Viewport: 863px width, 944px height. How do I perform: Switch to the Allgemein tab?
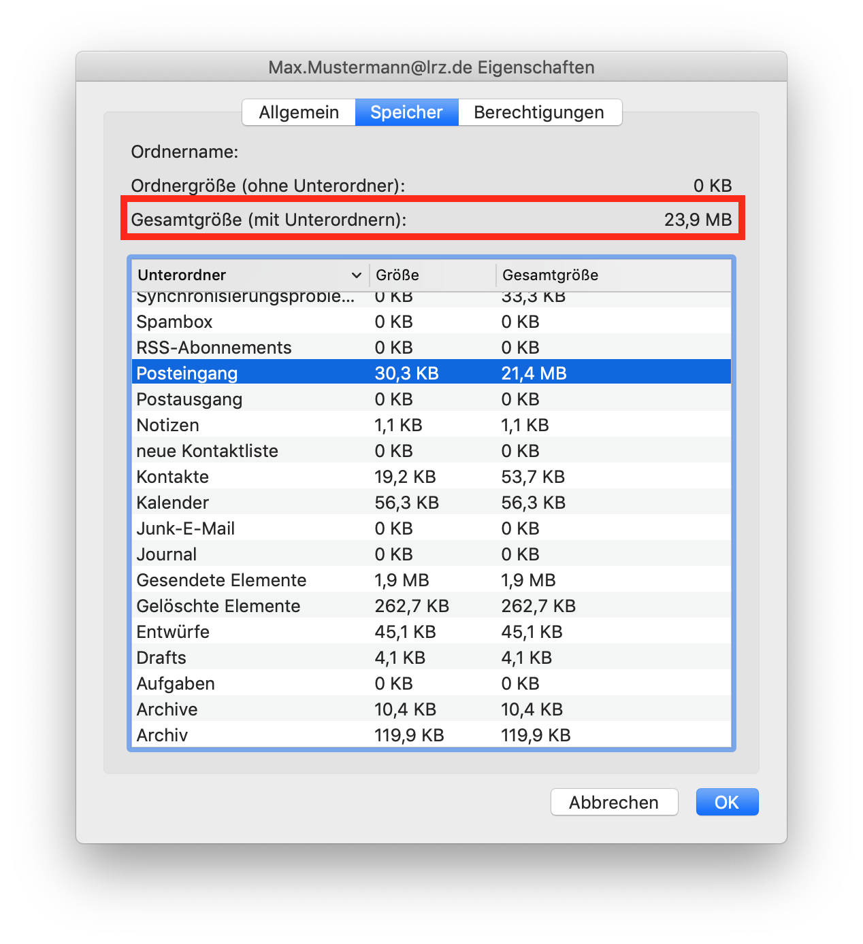click(x=299, y=112)
